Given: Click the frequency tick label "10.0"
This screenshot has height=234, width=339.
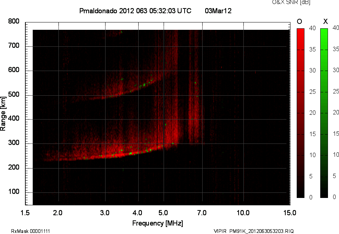Looking at the screenshot, I should (243, 213).
